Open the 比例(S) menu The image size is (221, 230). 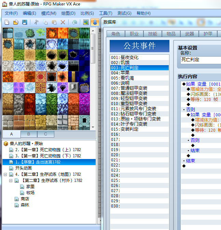tap(87, 13)
